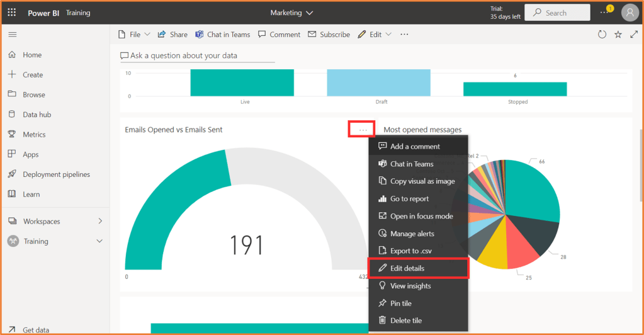
Task: Select Manage alerts menu item
Action: (418, 234)
